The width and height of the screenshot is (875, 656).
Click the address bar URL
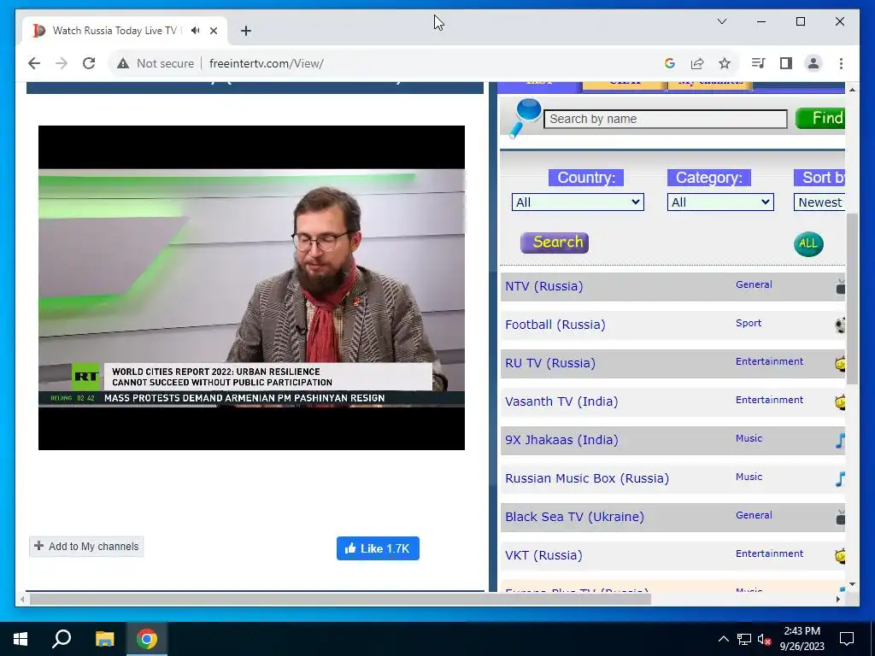[x=267, y=63]
